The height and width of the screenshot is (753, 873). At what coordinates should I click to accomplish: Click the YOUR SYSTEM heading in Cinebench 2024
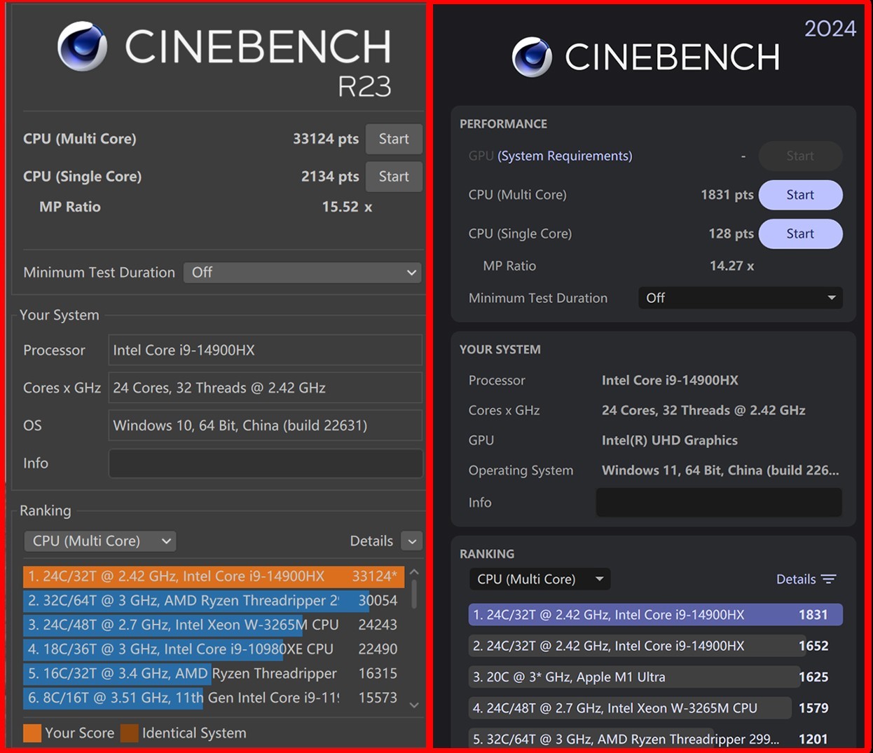500,349
